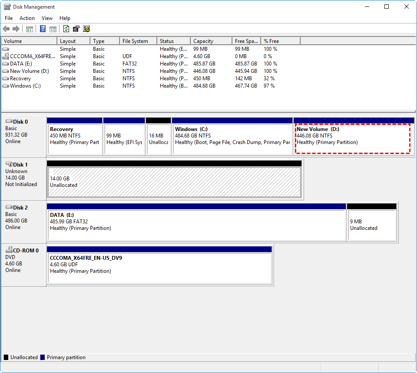Open the Properties toolbar icon
Viewport: 417px width, 373px height.
coord(76,29)
